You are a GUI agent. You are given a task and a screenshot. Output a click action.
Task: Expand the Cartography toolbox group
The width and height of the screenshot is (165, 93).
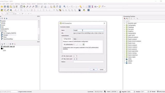click(124, 25)
